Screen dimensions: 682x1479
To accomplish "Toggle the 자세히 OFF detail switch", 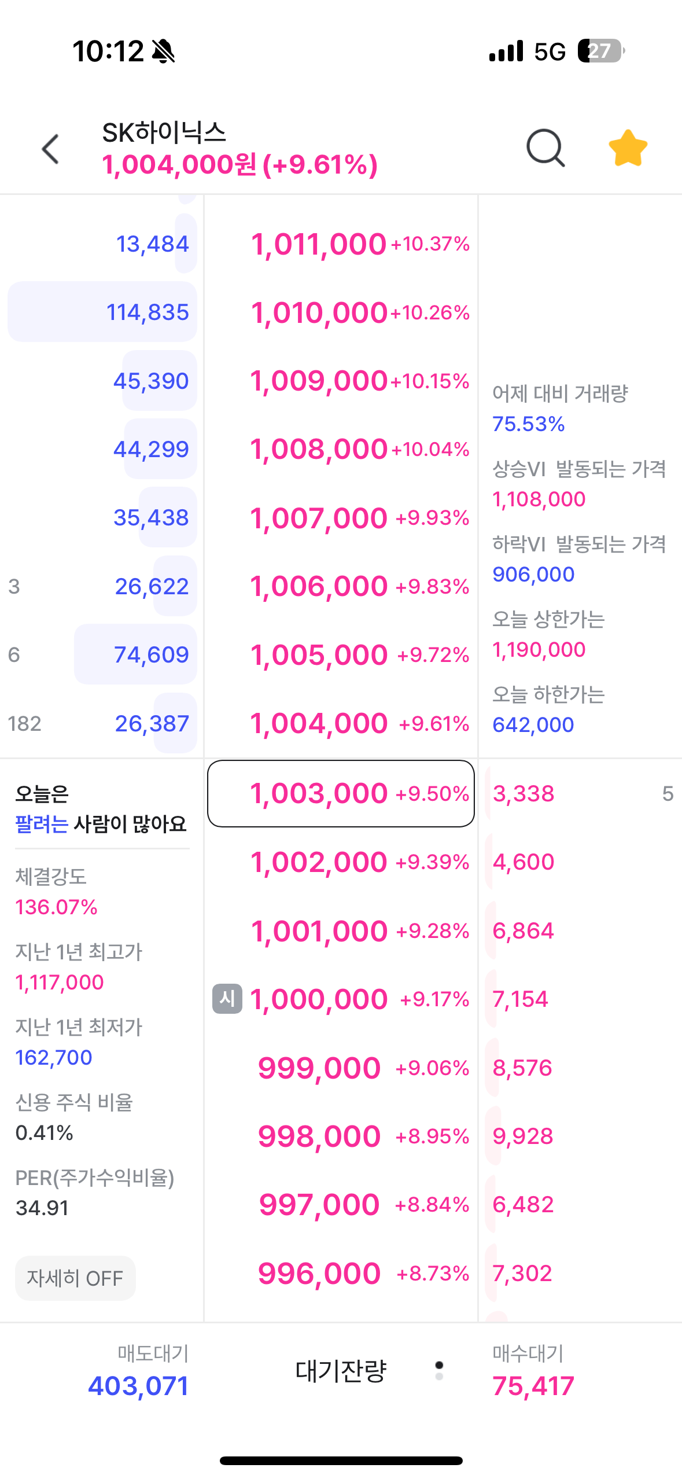I will (x=75, y=1278).
